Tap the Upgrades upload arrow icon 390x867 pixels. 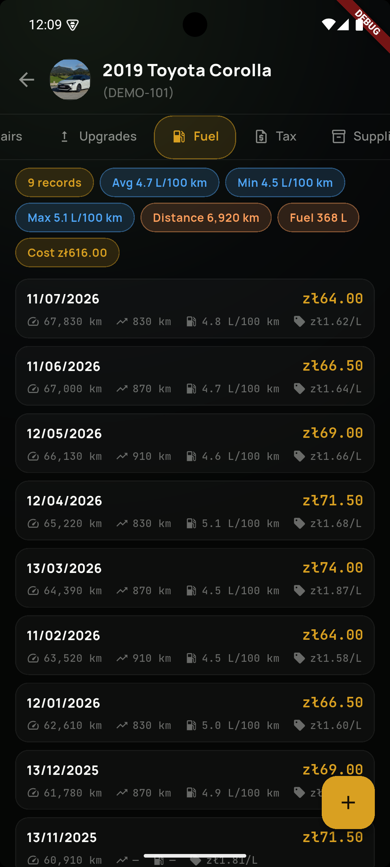[x=64, y=137]
